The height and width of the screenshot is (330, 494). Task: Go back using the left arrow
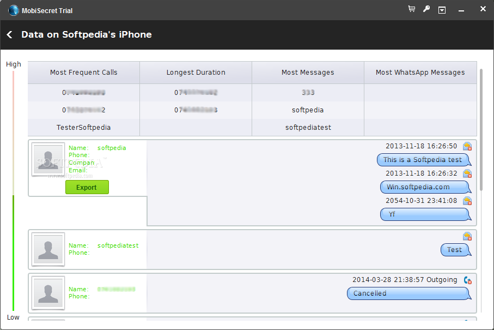tap(9, 35)
